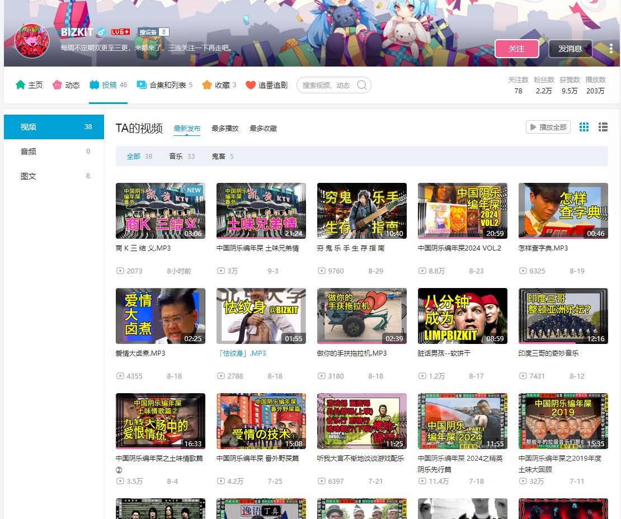
Task: Sort videos by 最多播放
Action: [x=225, y=129]
